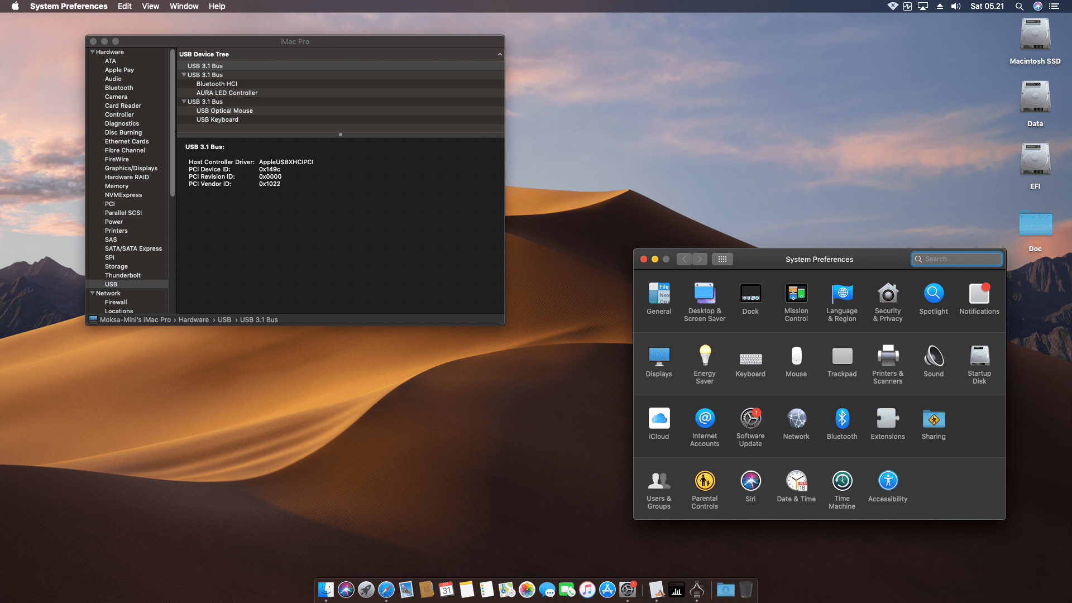The width and height of the screenshot is (1072, 603).
Task: Open Date & Time preferences
Action: [x=796, y=487]
